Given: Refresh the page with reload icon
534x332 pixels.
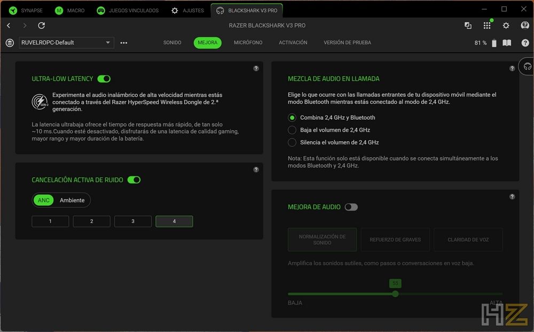Looking at the screenshot, I should coord(42,25).
